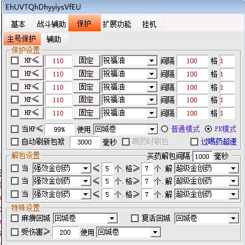Enable the first HP protection row checkbox

(14, 61)
